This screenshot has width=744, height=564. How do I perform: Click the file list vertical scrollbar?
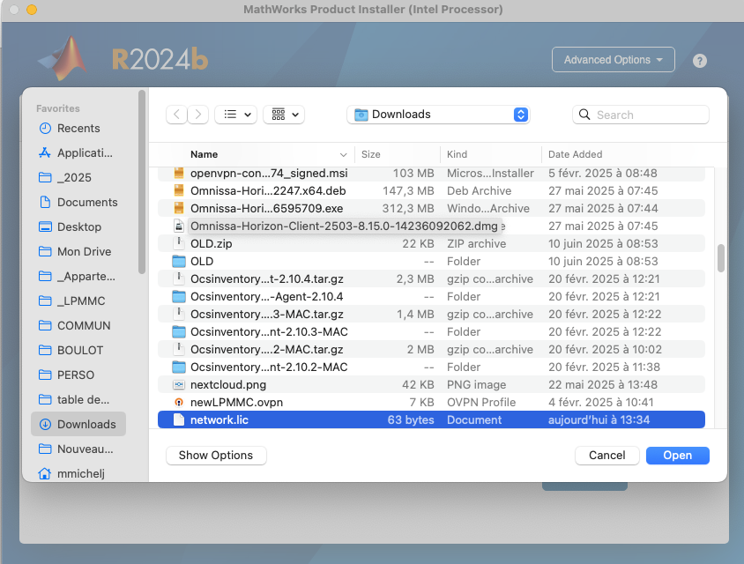pyautogui.click(x=721, y=258)
